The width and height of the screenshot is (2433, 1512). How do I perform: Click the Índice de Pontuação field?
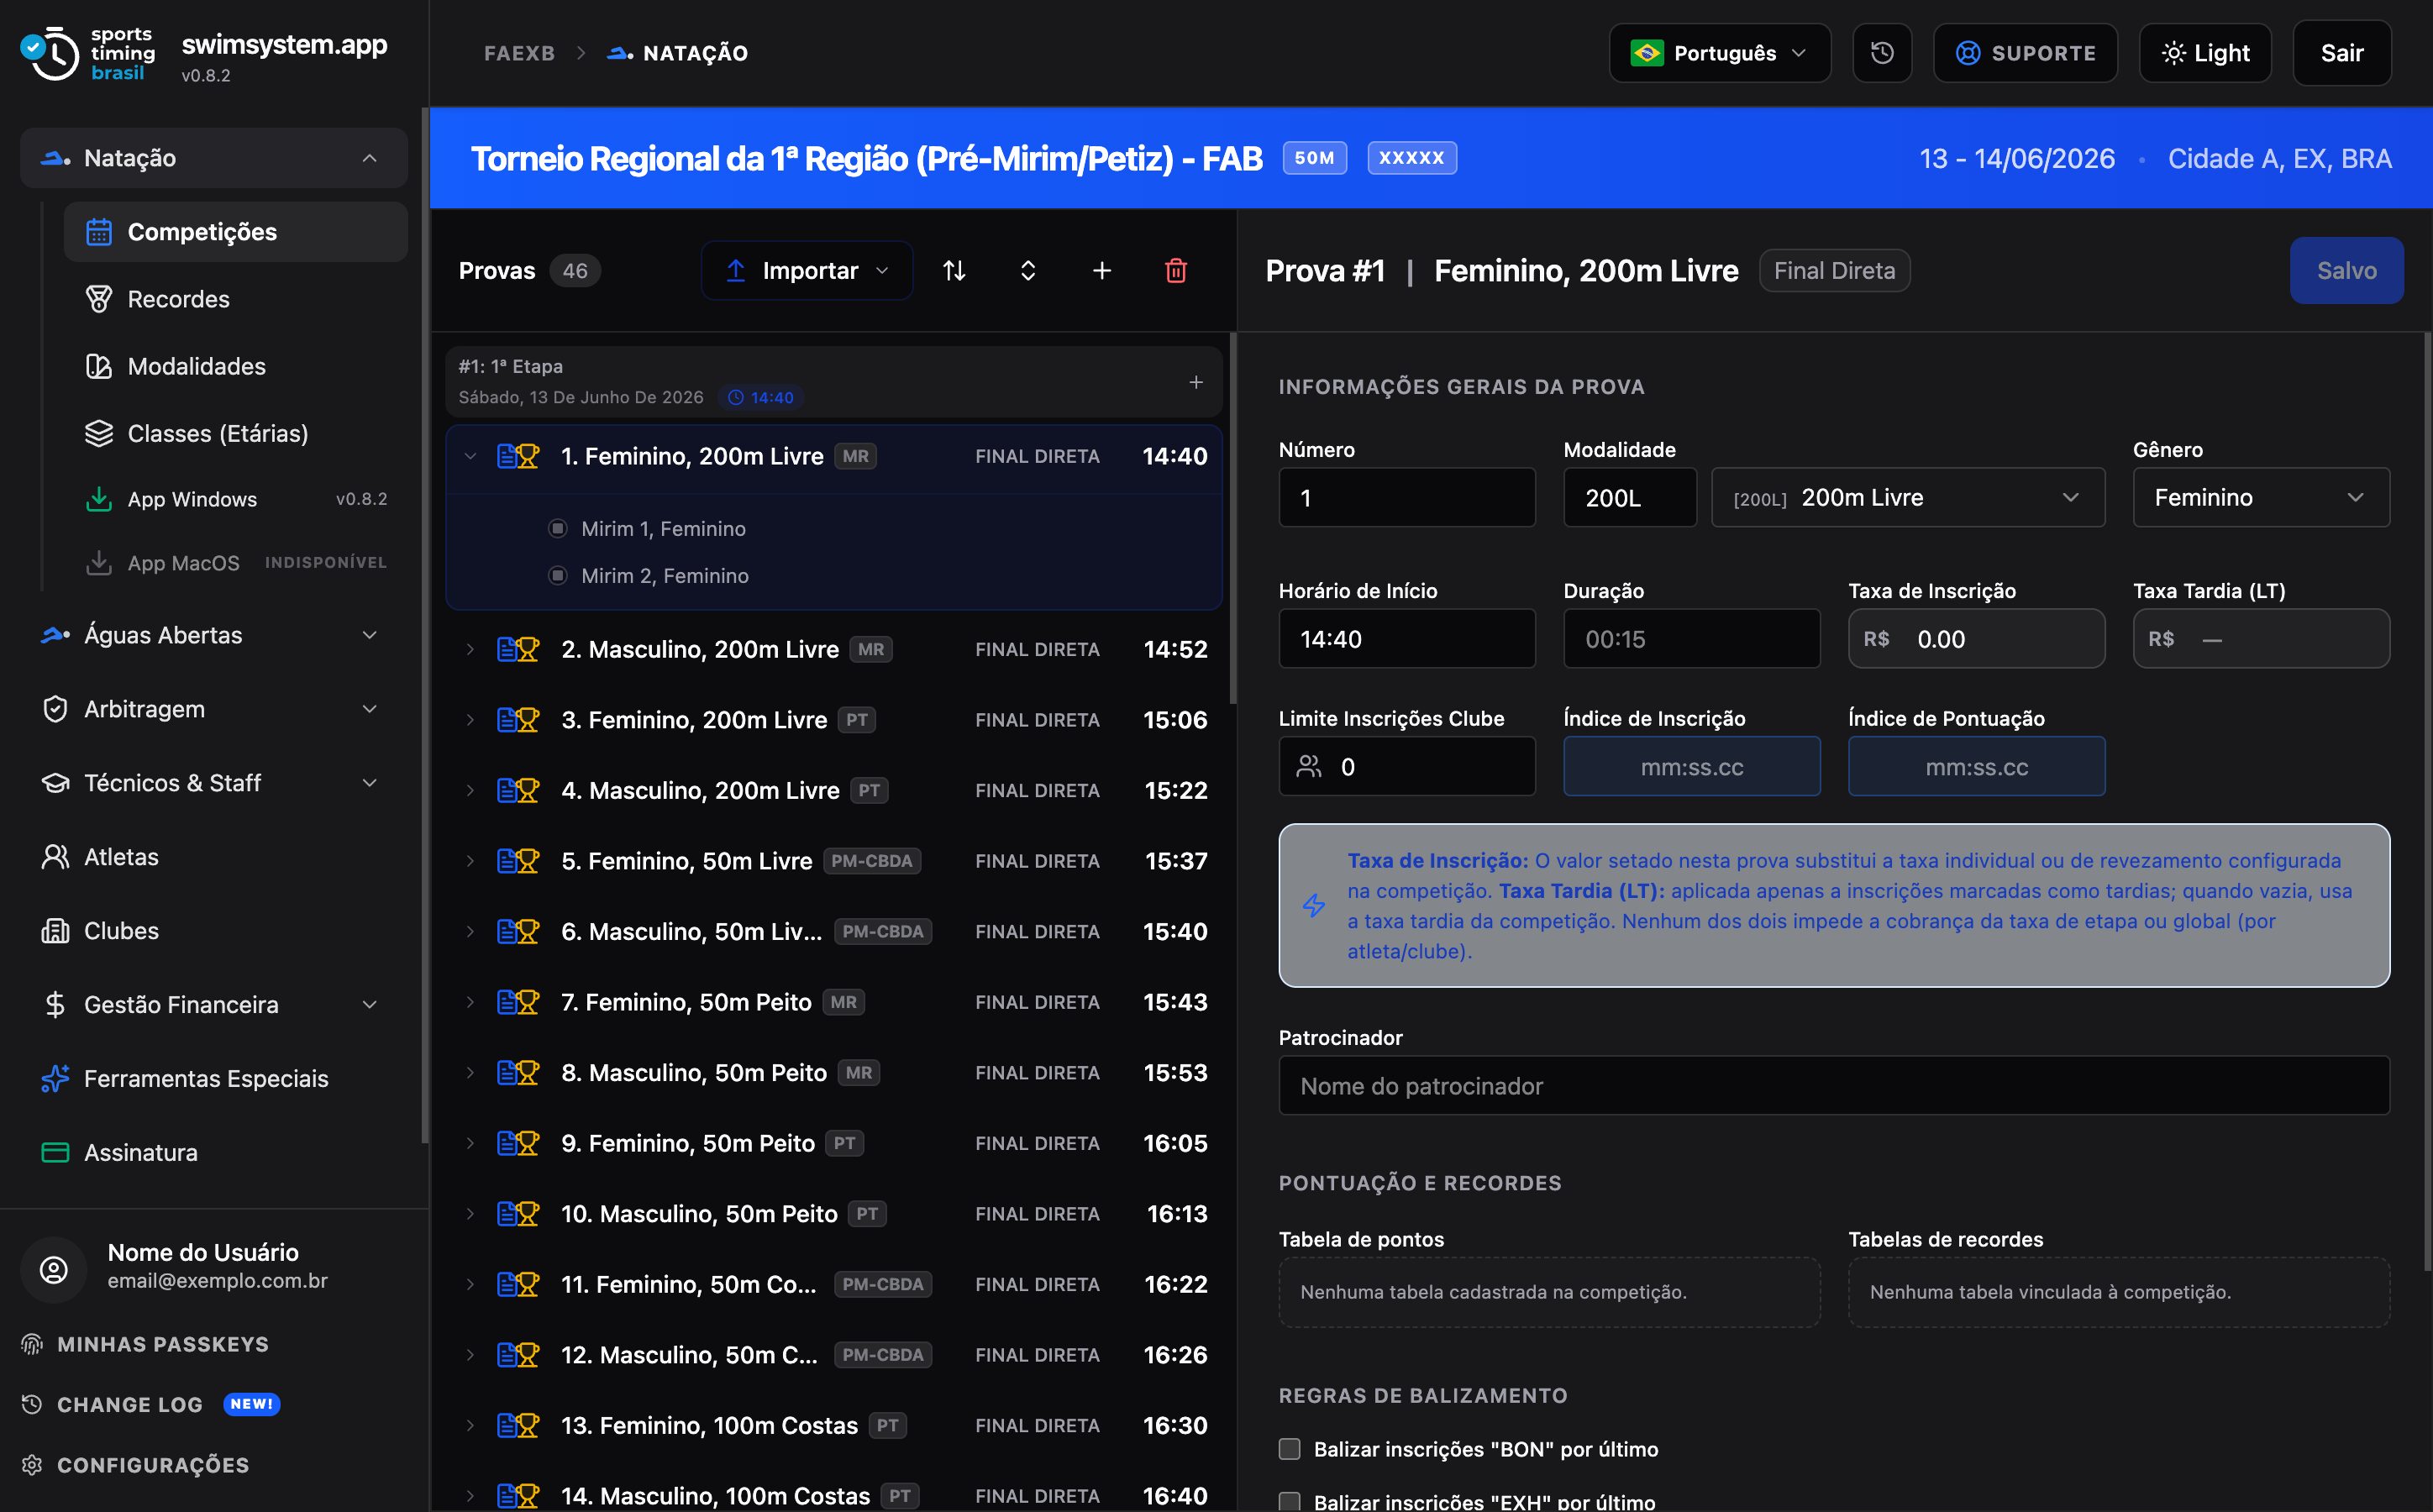click(1977, 766)
